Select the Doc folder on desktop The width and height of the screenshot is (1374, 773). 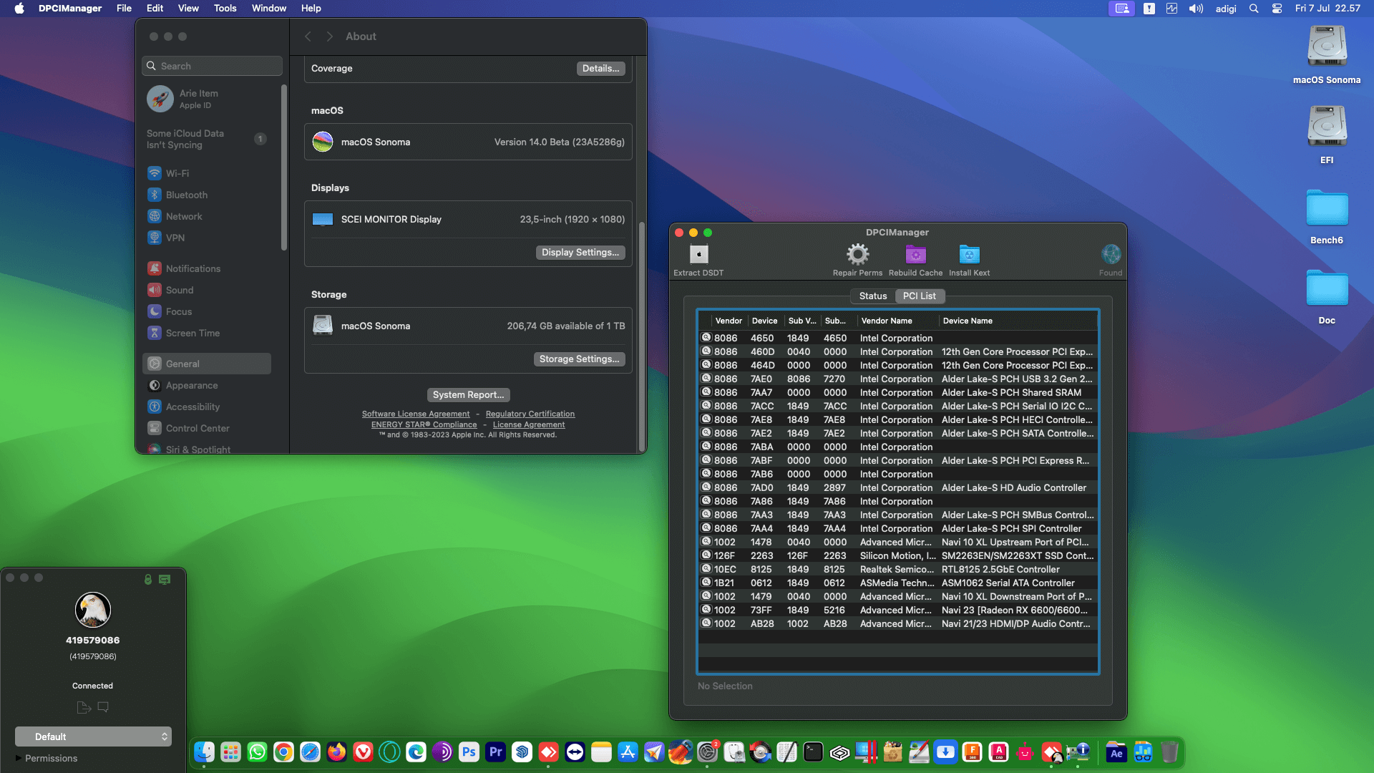tap(1327, 296)
